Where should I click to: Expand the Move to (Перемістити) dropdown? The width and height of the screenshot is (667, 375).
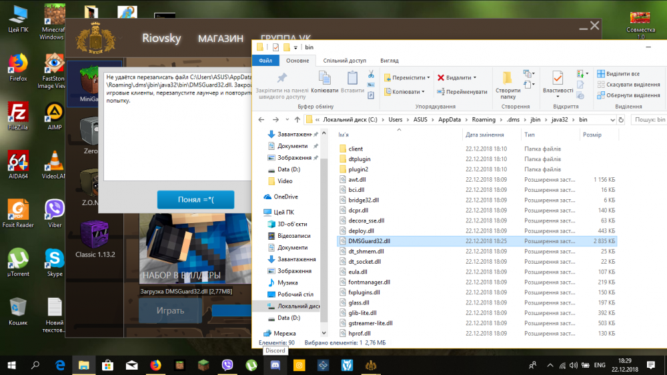[x=428, y=78]
